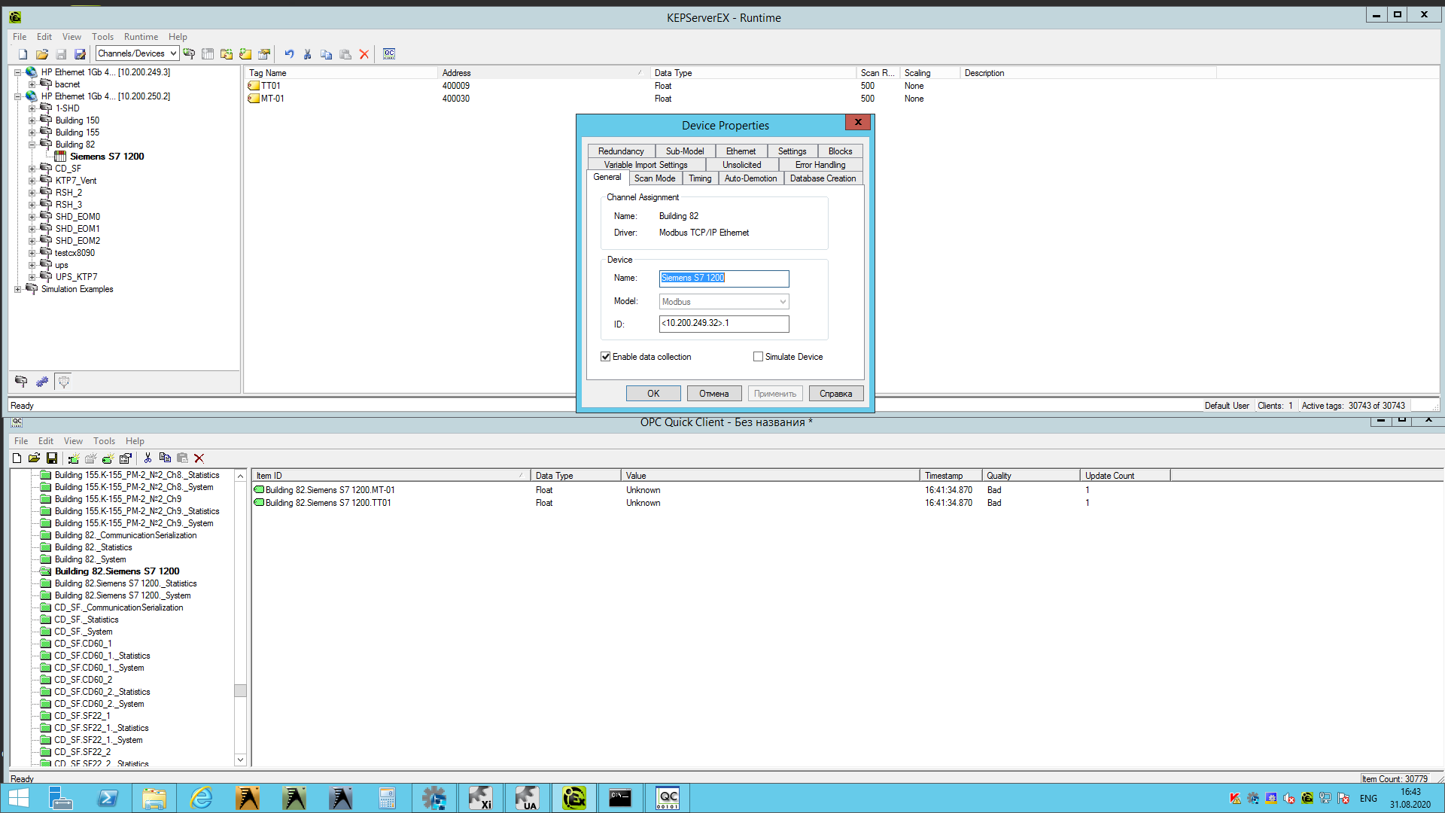Click the device ID input field
This screenshot has height=813, width=1445.
pos(723,324)
